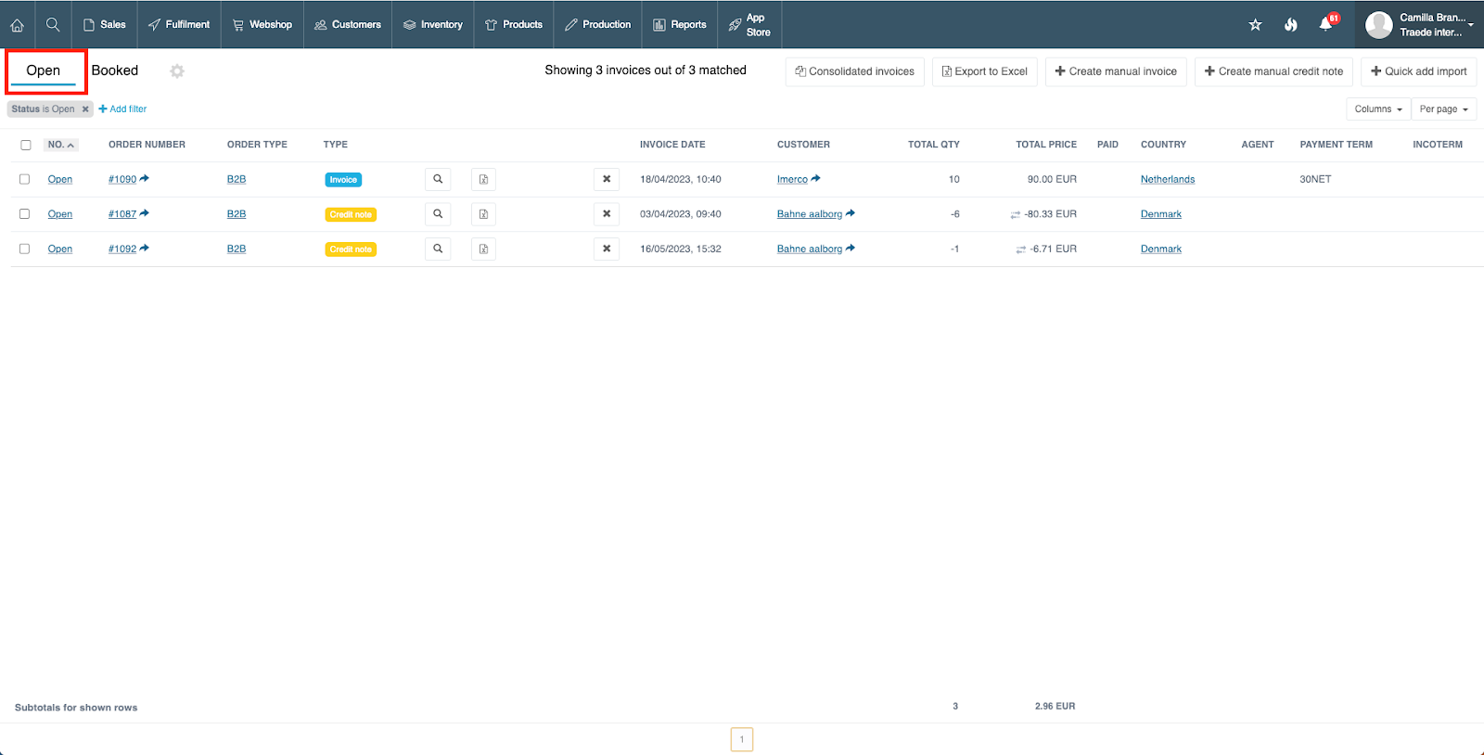This screenshot has width=1484, height=755.
Task: Click the Invoice type badge for #1090
Action: (343, 180)
